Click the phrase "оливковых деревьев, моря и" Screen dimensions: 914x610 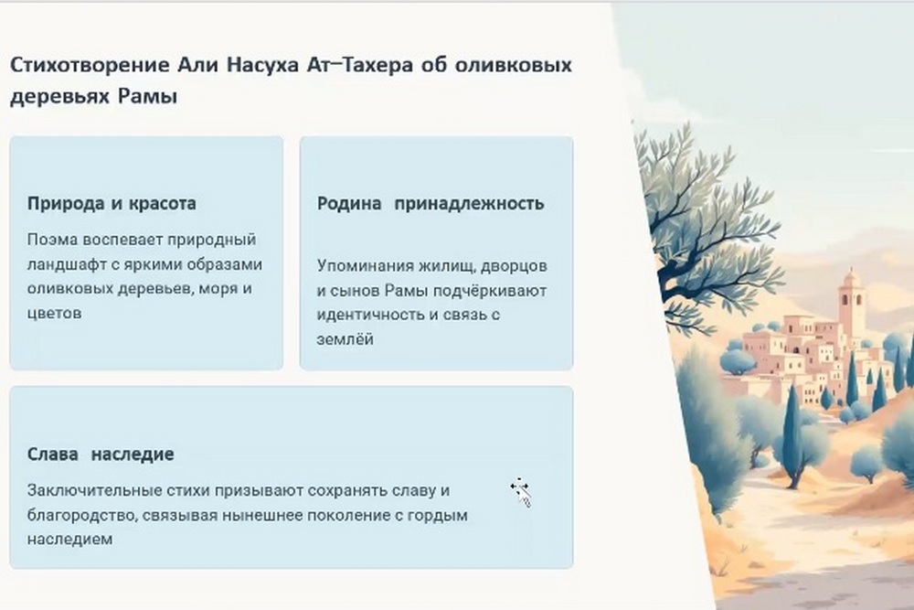click(139, 288)
